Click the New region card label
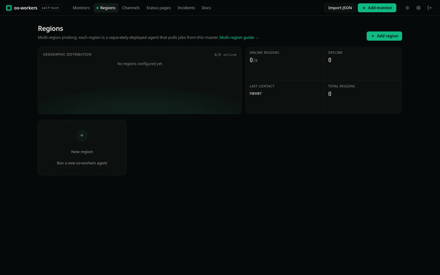Image resolution: width=440 pixels, height=275 pixels. [82, 152]
